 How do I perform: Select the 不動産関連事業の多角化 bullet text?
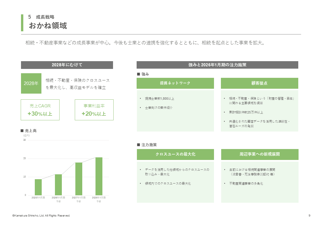pyautogui.click(x=246, y=183)
